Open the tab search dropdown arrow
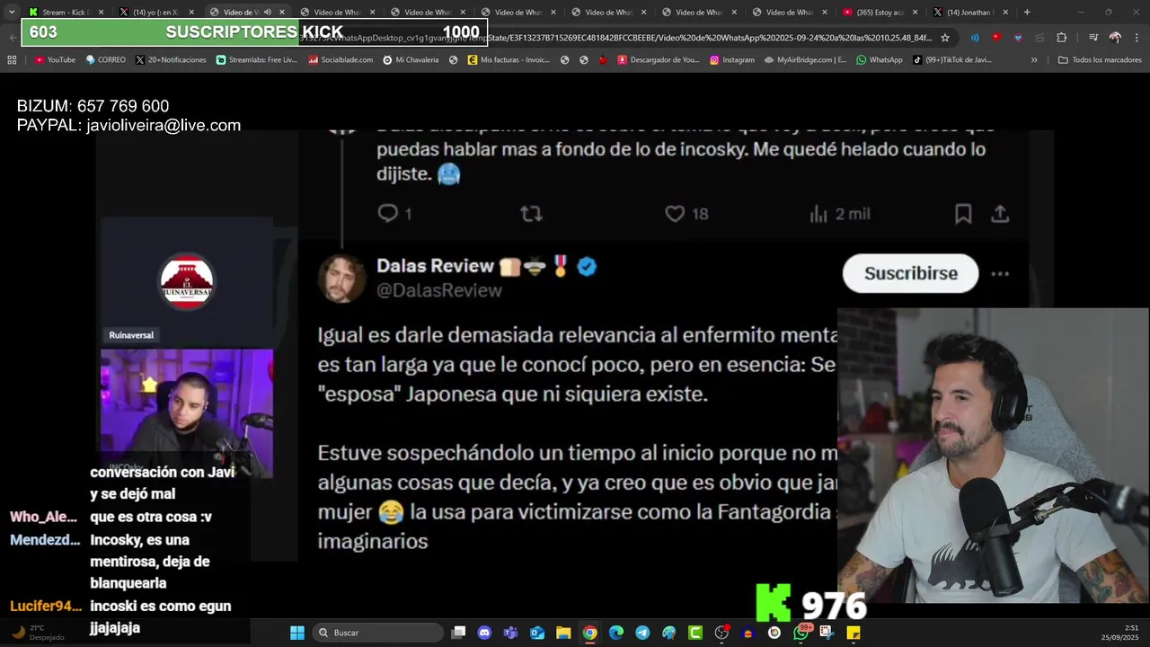This screenshot has height=647, width=1150. click(x=11, y=13)
